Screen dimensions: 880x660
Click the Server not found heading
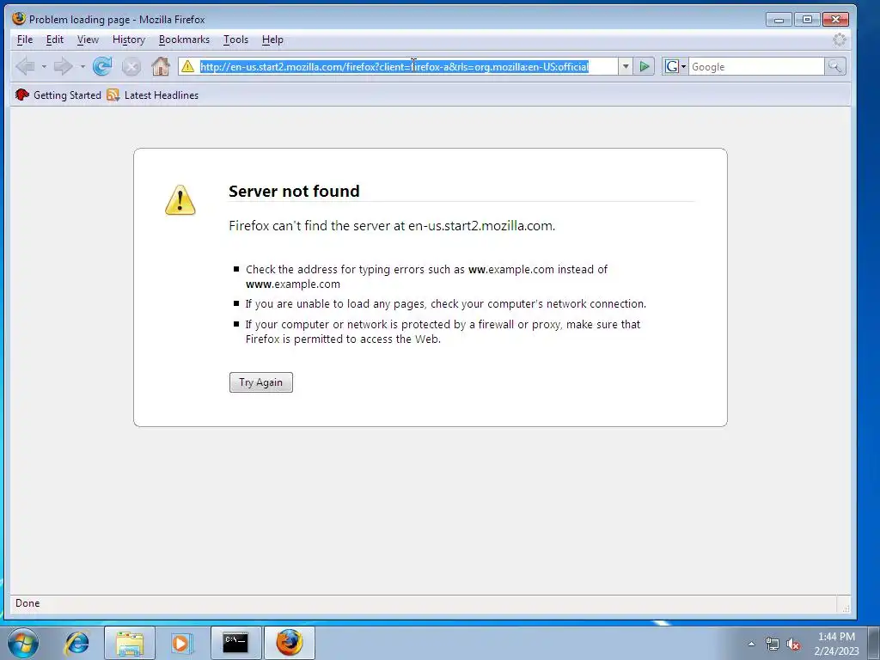click(x=294, y=191)
